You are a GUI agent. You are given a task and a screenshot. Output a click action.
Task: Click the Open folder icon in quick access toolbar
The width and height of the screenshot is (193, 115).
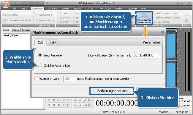[18, 3]
